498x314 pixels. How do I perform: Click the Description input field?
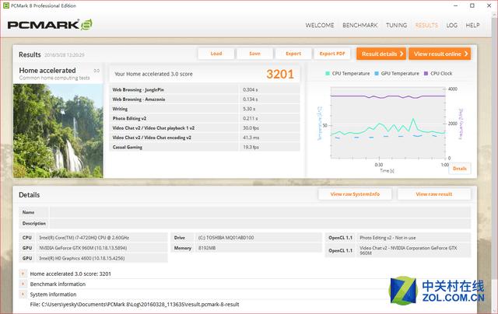(x=260, y=223)
